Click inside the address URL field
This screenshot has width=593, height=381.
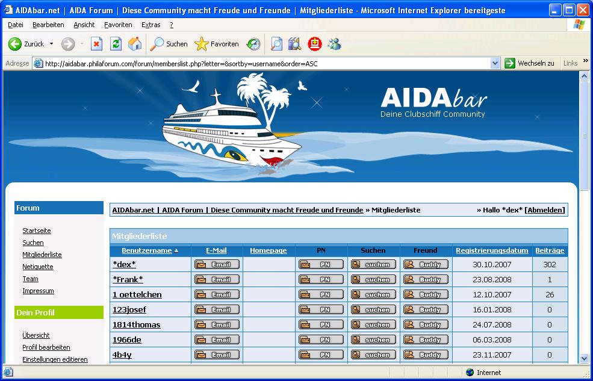265,63
